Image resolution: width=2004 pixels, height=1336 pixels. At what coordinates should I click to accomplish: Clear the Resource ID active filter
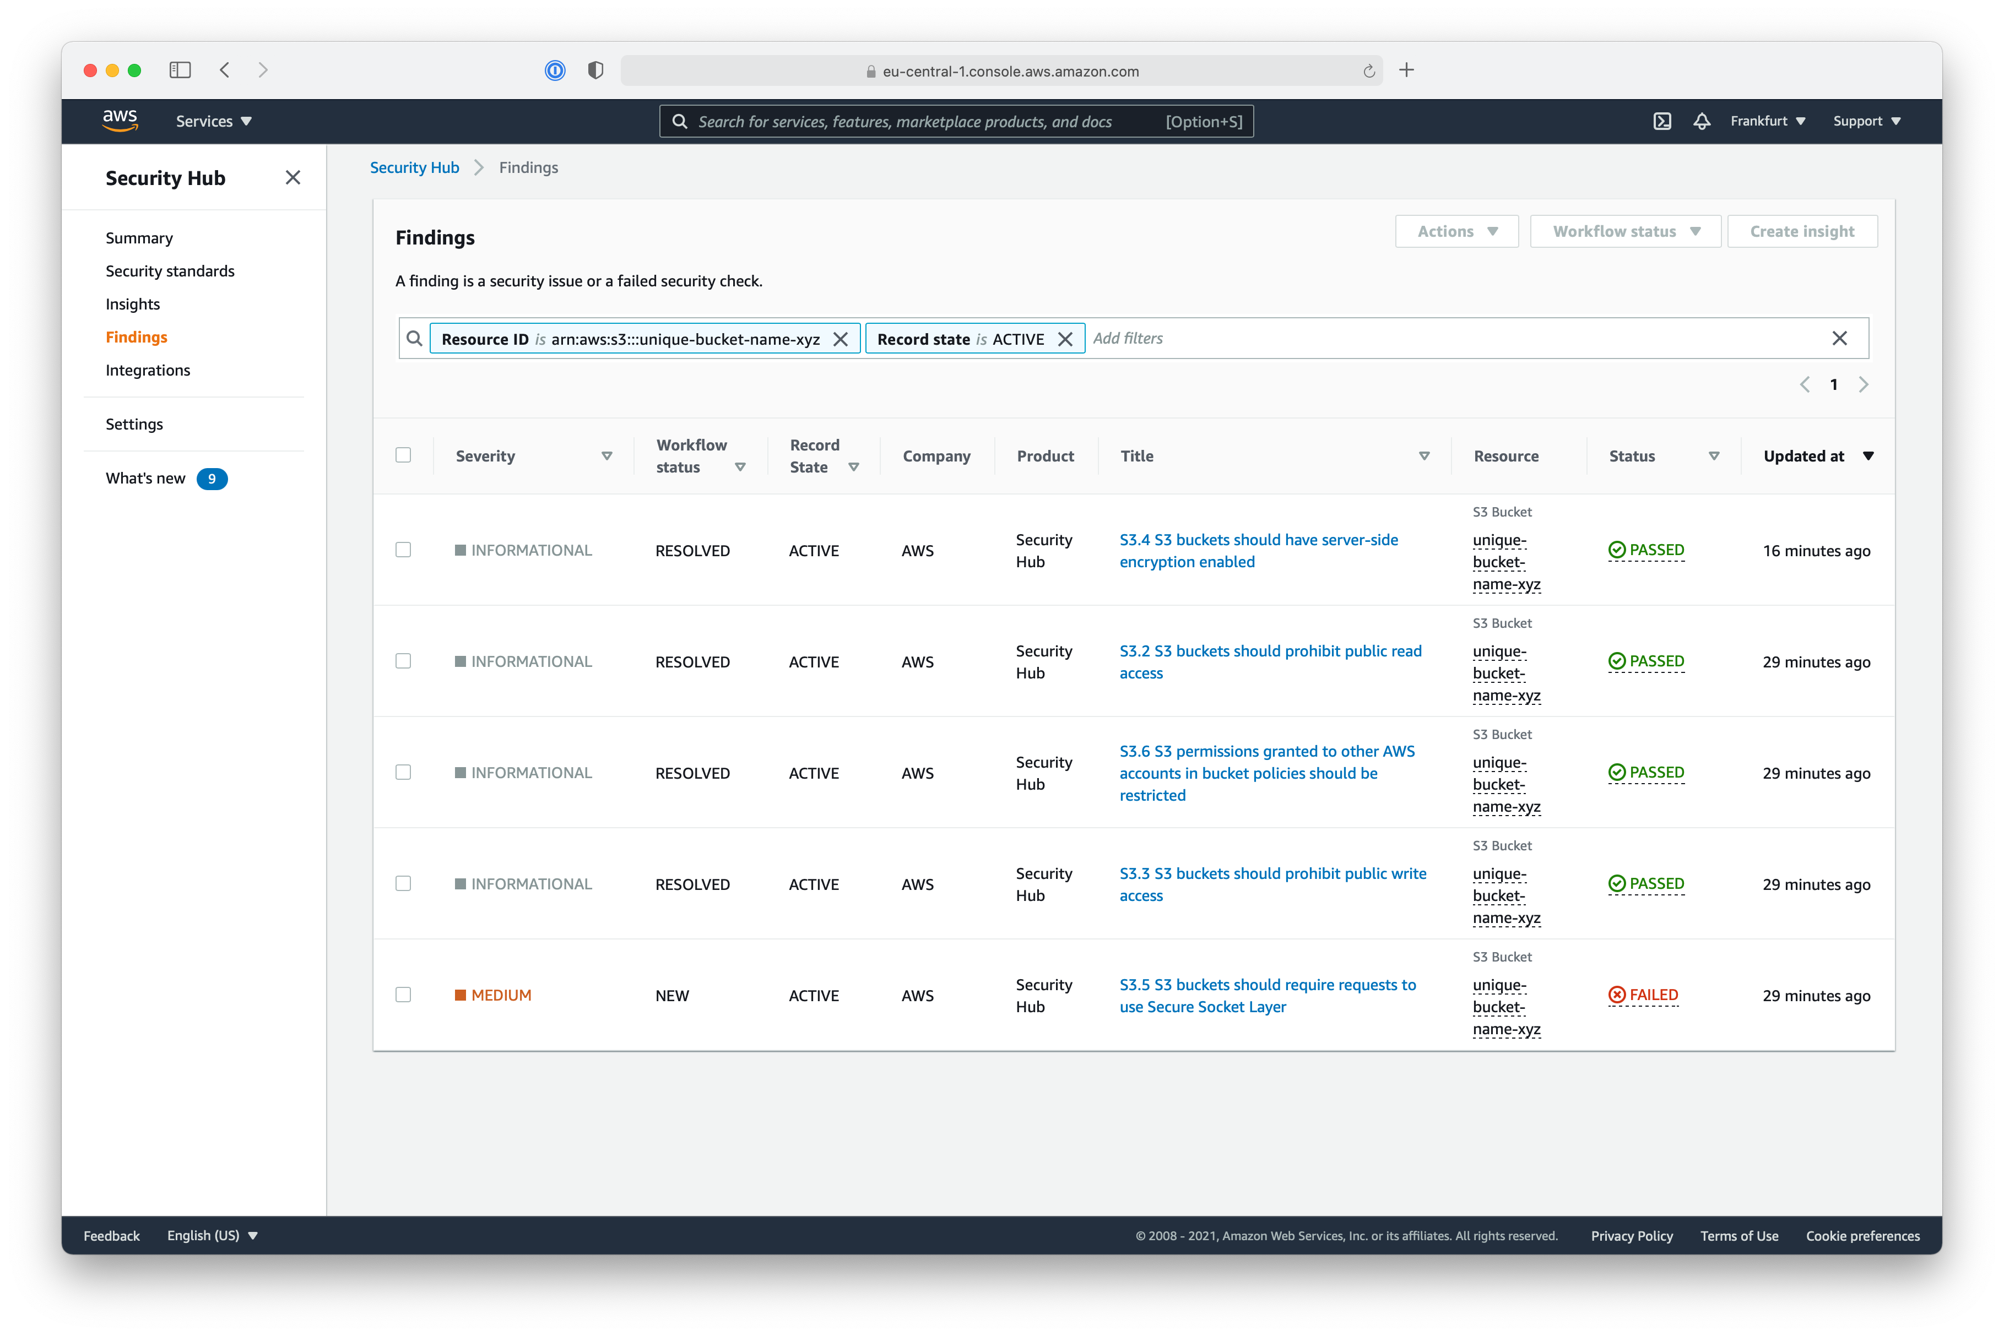click(x=841, y=339)
